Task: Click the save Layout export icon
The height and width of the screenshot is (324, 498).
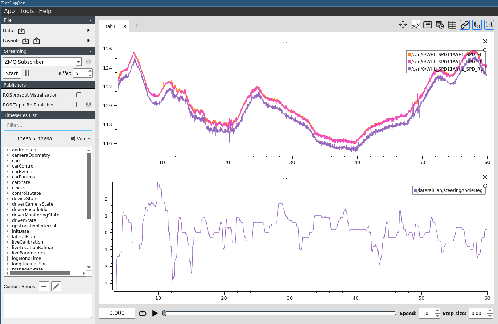Action: coord(37,41)
